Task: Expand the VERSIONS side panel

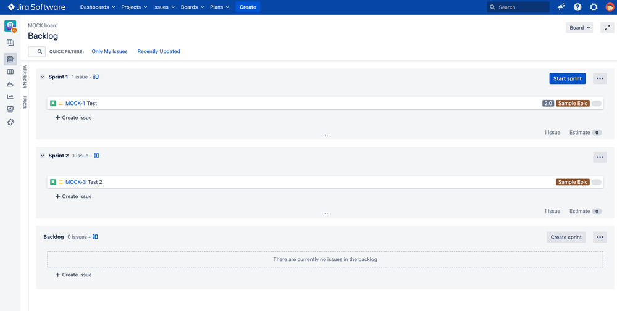Action: [x=25, y=77]
